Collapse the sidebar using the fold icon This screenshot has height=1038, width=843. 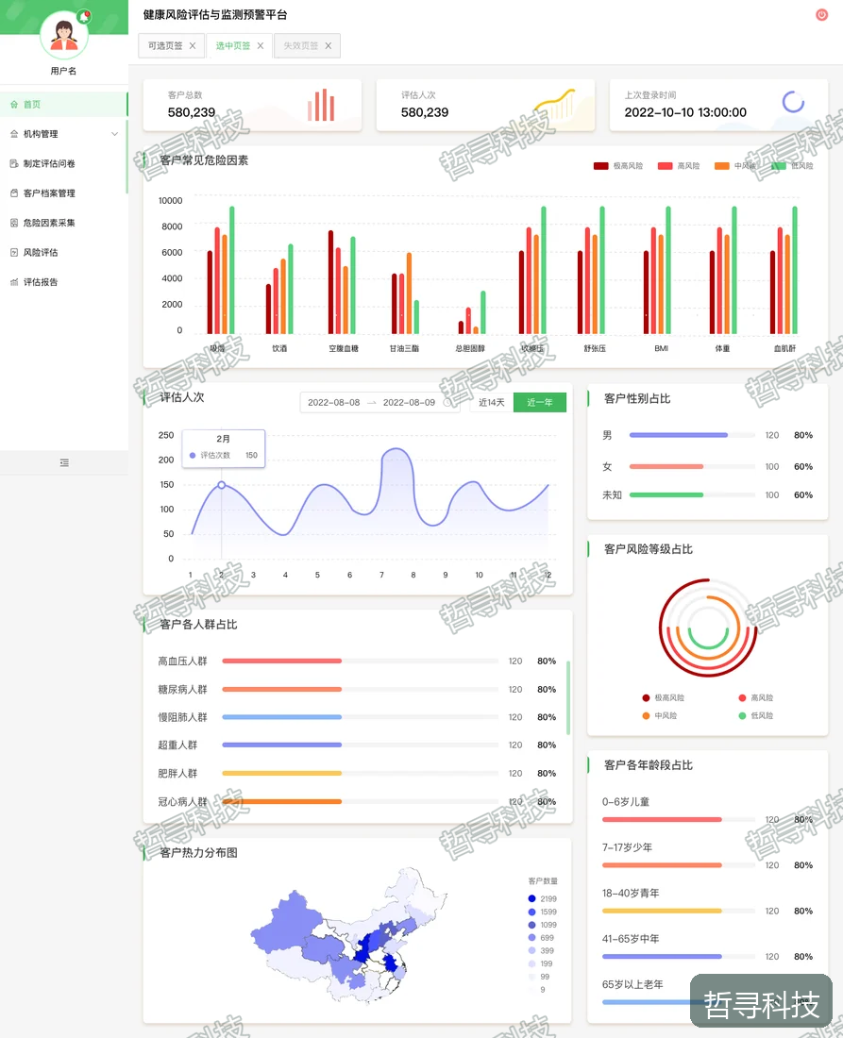point(64,462)
